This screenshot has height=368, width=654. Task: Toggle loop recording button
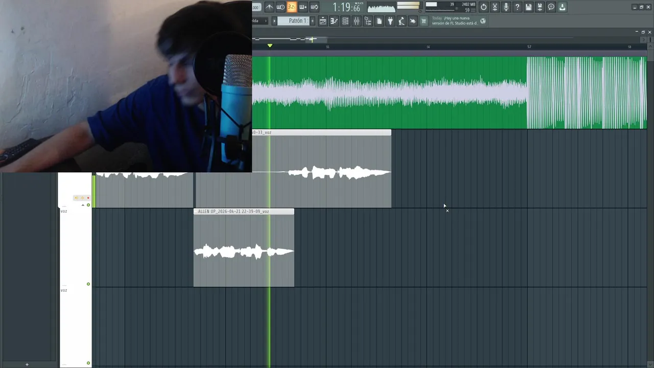(314, 7)
